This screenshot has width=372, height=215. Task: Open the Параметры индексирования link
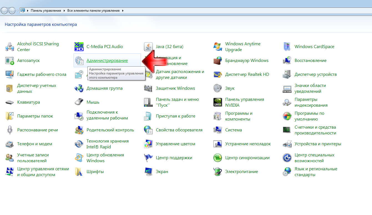click(x=311, y=102)
